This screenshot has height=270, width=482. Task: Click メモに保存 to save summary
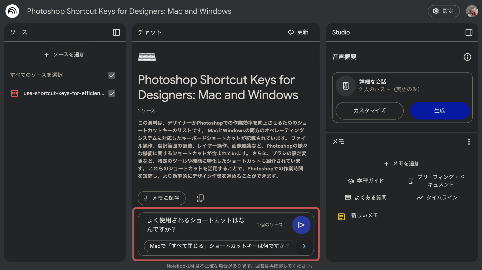(161, 198)
